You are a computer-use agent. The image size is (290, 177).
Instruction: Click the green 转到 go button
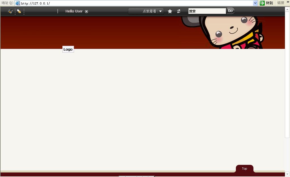pos(266,3)
